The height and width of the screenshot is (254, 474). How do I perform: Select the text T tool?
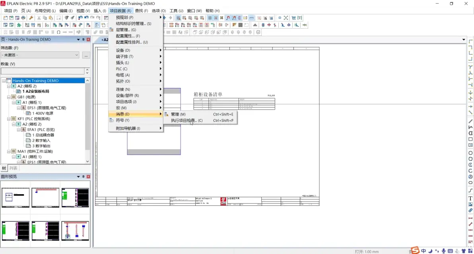point(470,198)
